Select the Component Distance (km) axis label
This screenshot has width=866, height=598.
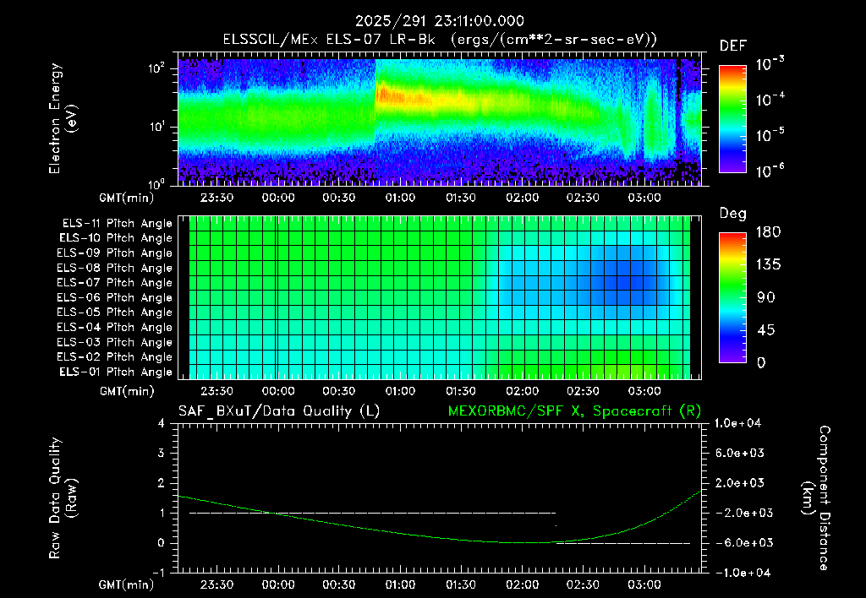816,498
